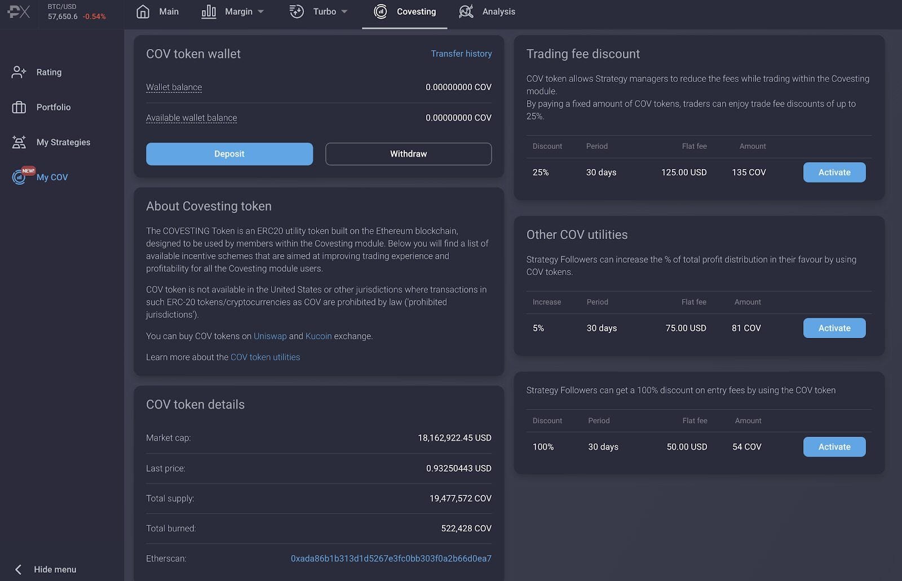The image size is (902, 581).
Task: Open the Main tab
Action: (169, 11)
